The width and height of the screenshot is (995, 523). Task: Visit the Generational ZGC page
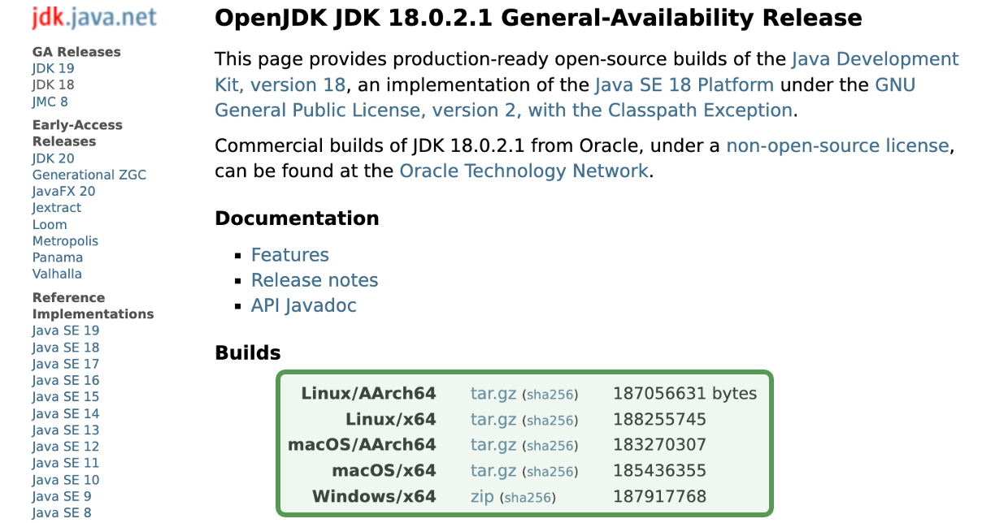click(89, 175)
